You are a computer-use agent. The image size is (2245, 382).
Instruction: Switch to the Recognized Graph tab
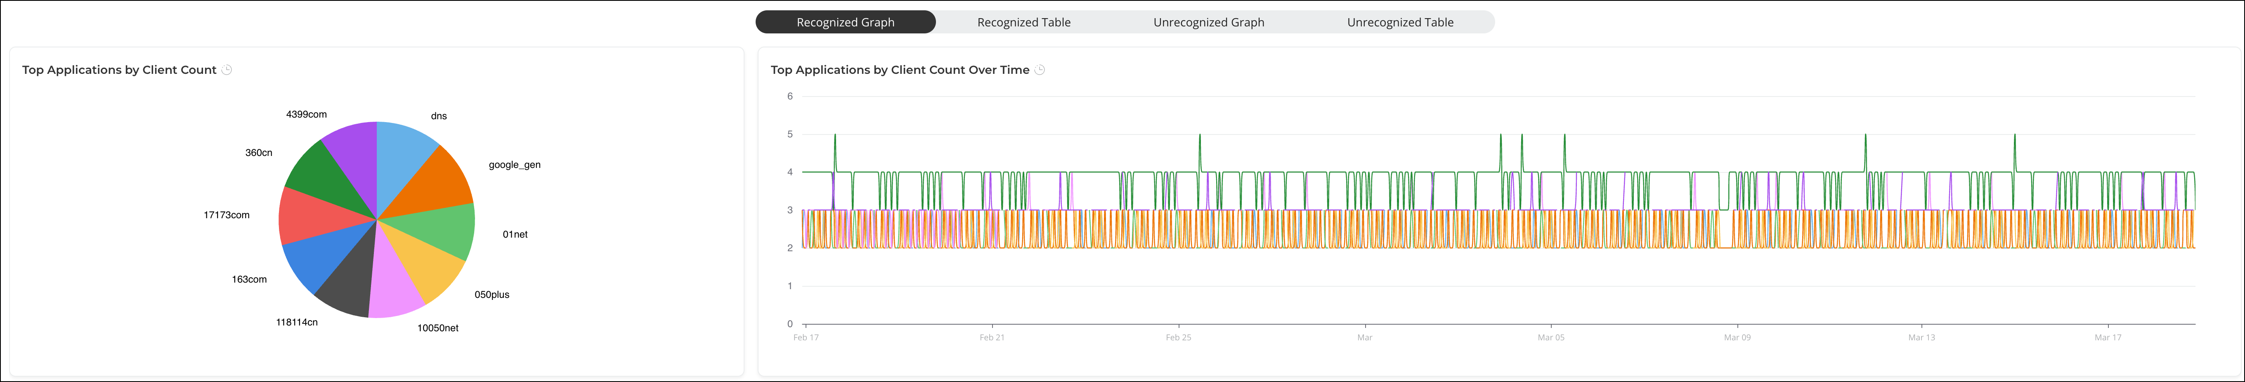(845, 22)
